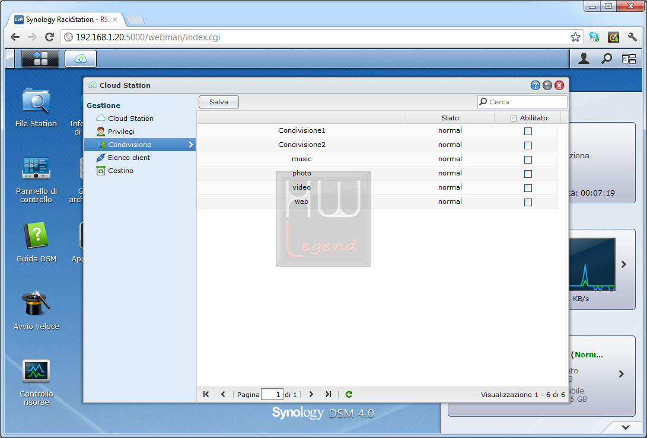Enable the photo folder checkbox
Viewport: 647px width, 438px height.
[x=528, y=174]
